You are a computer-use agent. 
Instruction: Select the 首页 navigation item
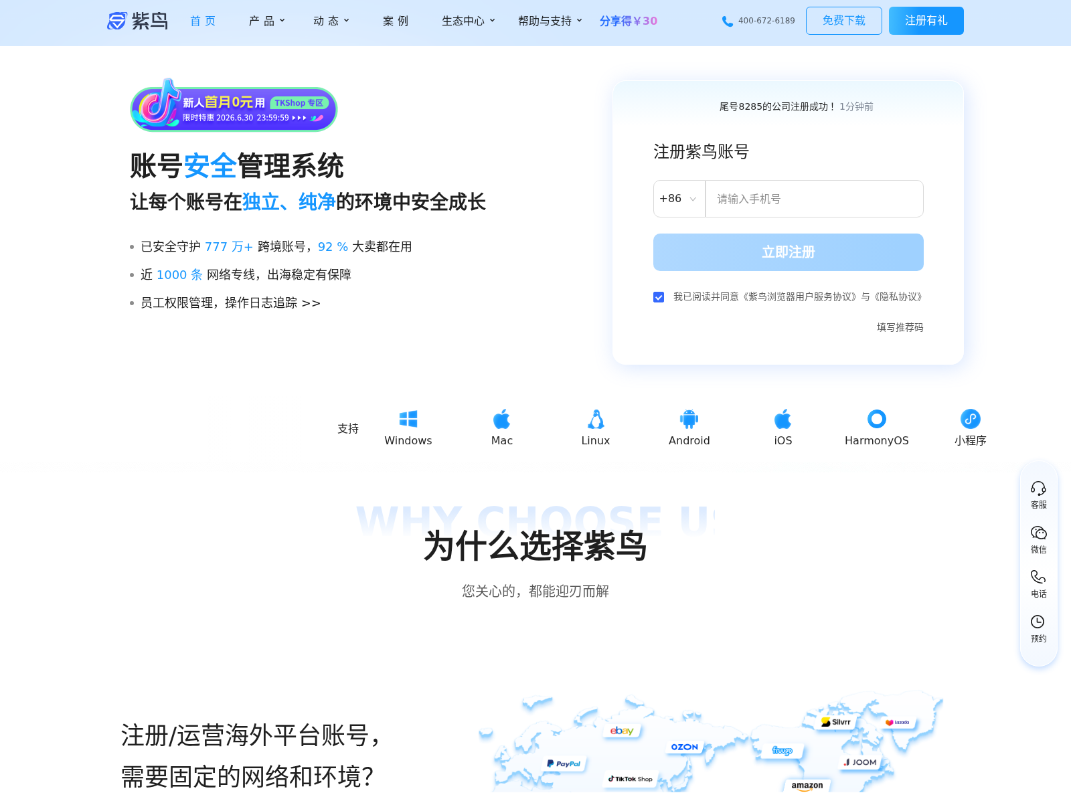(x=202, y=21)
